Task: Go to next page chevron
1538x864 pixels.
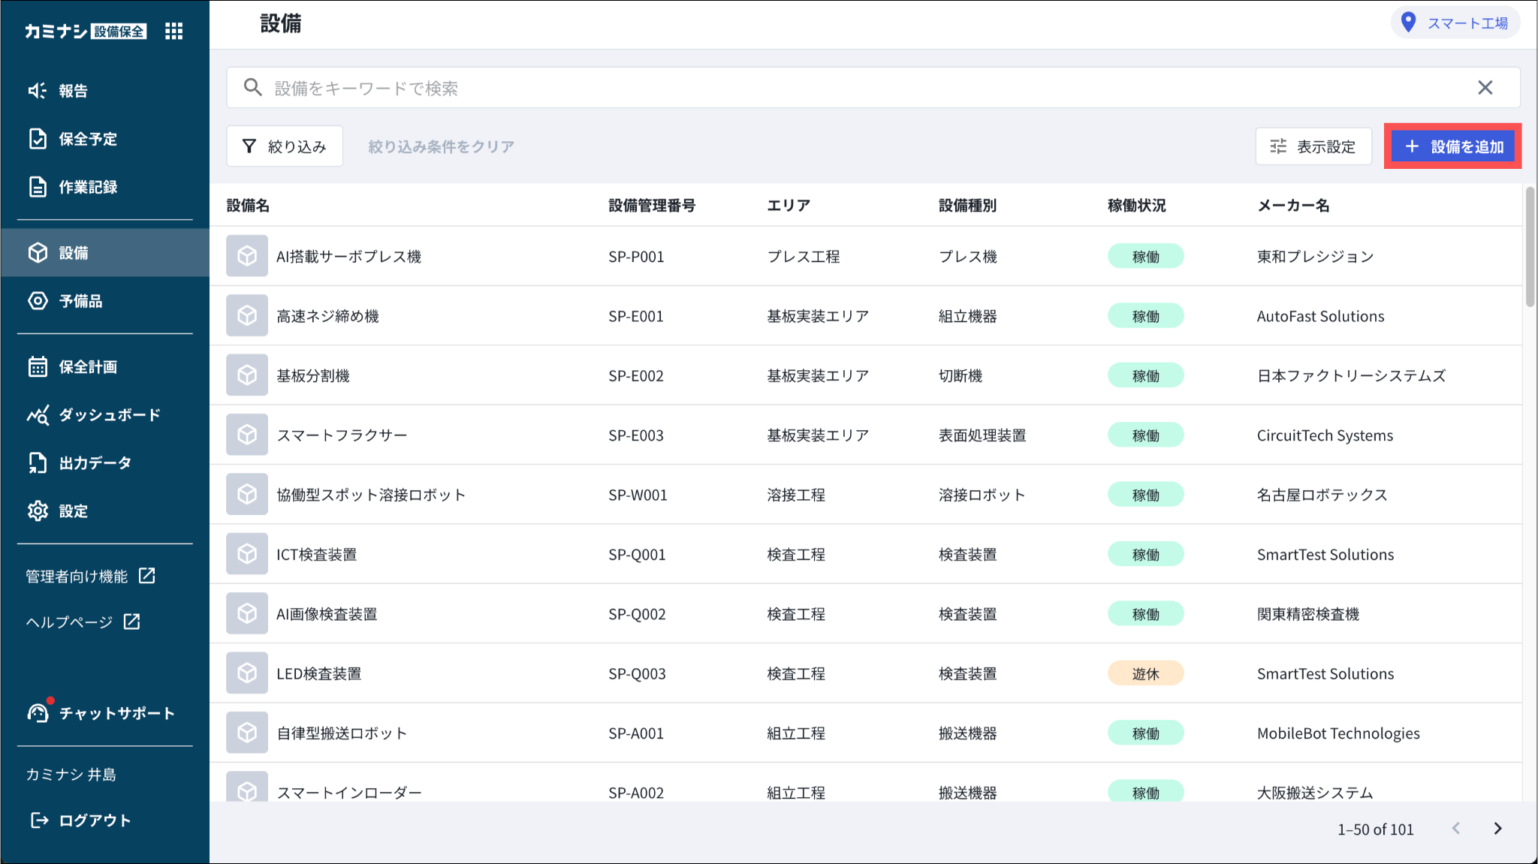Action: (x=1497, y=829)
